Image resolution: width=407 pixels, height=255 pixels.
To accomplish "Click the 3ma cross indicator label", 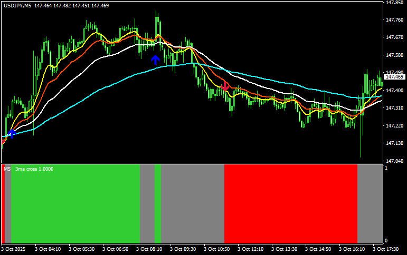I will click(x=34, y=169).
